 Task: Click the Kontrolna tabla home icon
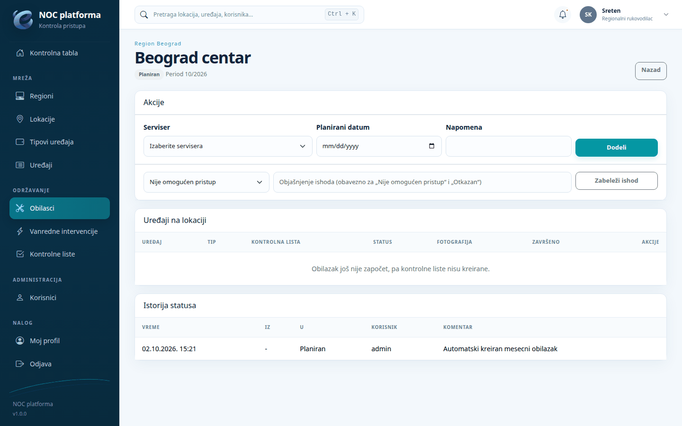(20, 53)
